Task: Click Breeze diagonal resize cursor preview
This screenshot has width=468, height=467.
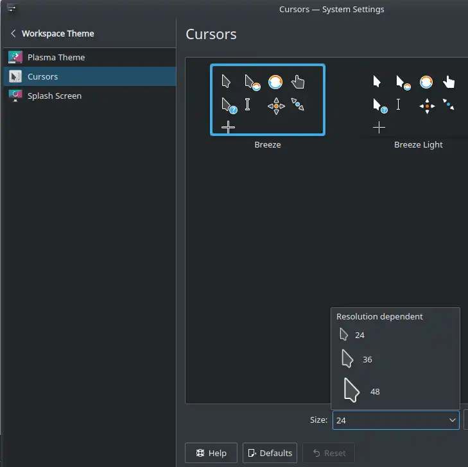Action: pyautogui.click(x=298, y=104)
